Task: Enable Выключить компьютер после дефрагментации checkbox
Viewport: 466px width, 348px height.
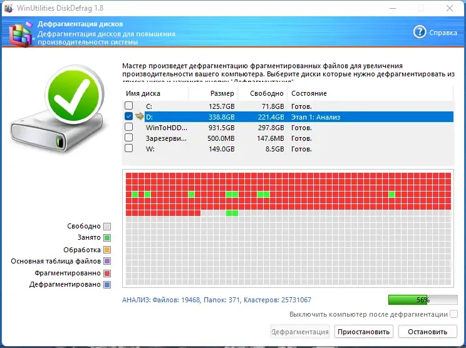Action: pos(453,314)
